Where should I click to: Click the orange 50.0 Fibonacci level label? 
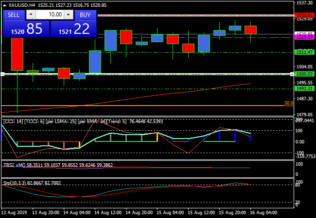pos(288,103)
